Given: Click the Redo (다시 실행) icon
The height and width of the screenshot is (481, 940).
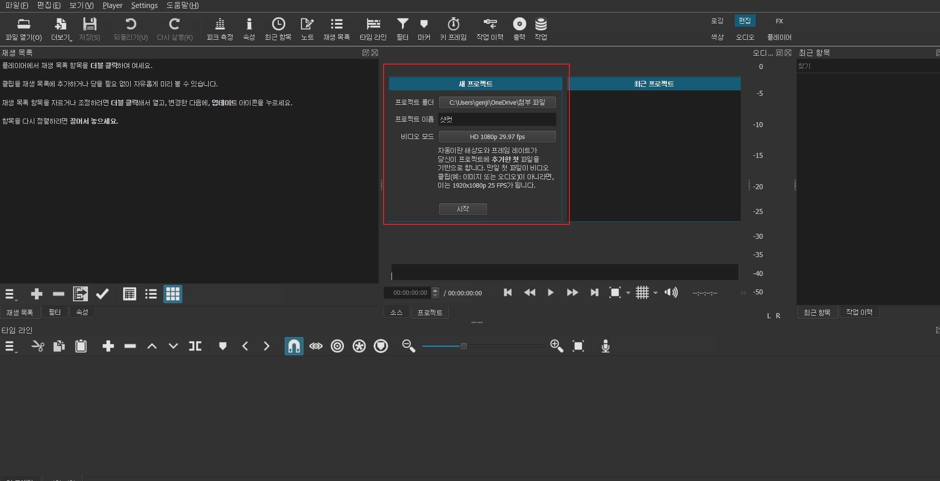Looking at the screenshot, I should tap(174, 29).
